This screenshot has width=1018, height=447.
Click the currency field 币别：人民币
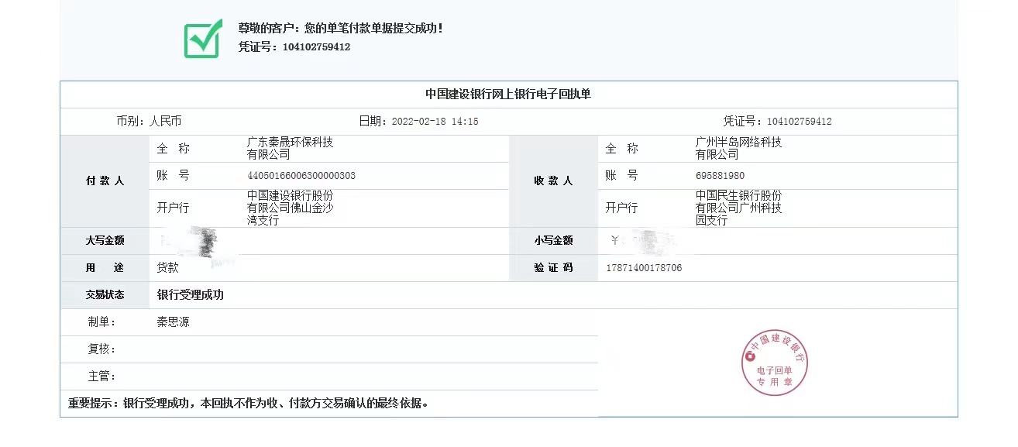tap(149, 122)
